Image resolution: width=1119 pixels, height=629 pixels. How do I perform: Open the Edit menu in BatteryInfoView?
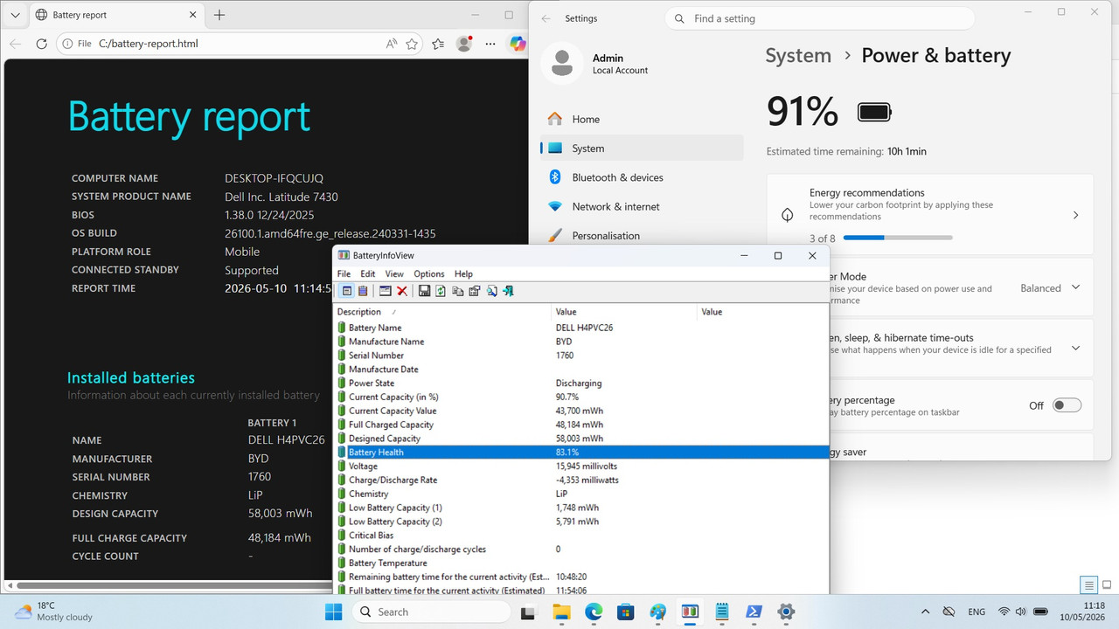click(368, 273)
